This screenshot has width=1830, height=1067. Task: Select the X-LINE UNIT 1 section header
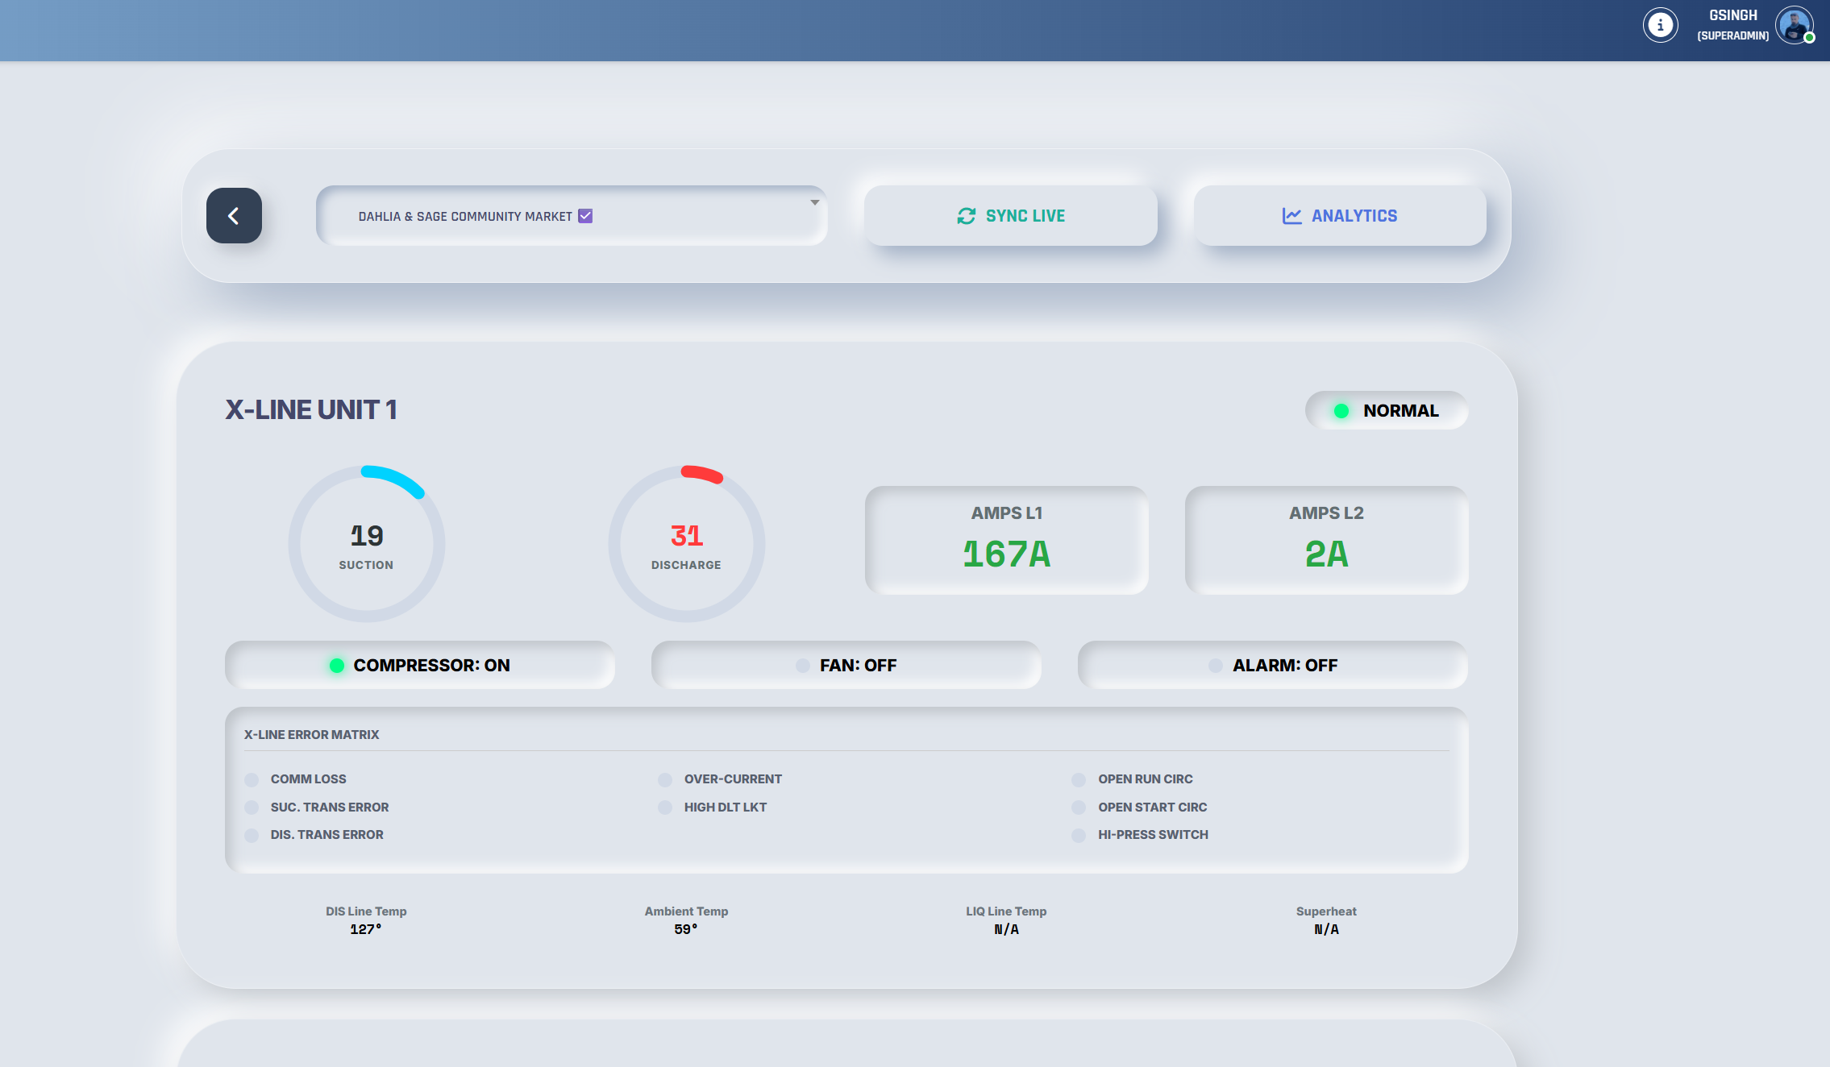coord(313,409)
